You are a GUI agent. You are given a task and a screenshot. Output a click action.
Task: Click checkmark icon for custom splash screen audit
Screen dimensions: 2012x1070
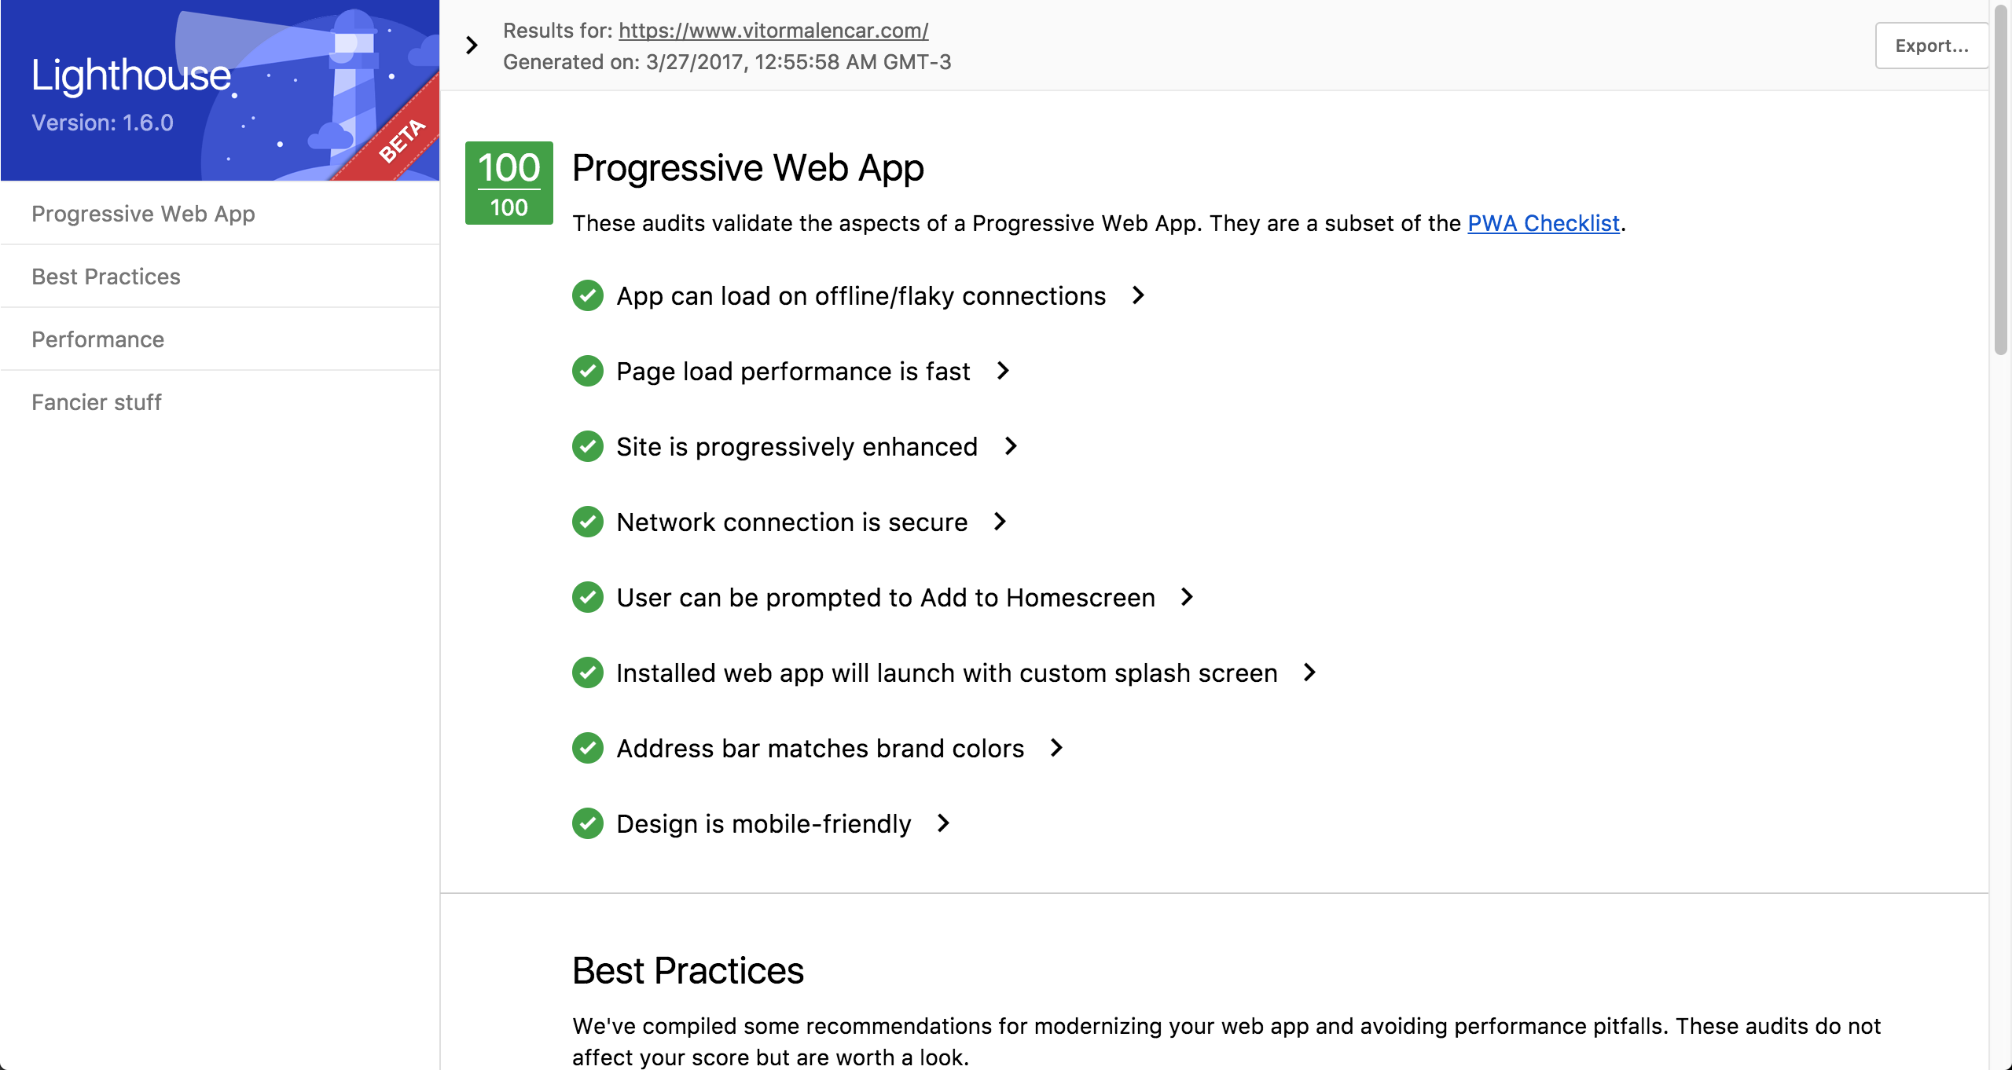pyautogui.click(x=587, y=673)
